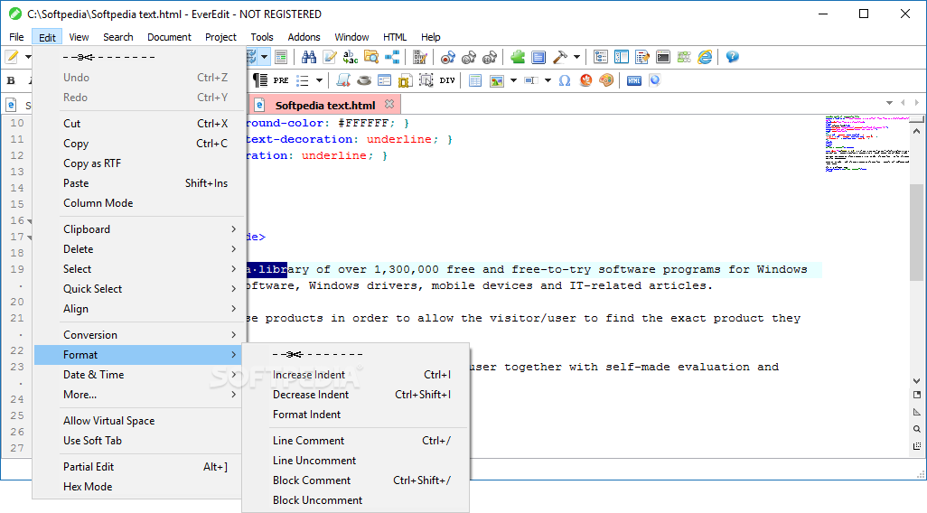Open the document tabs list dropdown arrow
Viewport: 927px width, 513px height.
pos(889,103)
